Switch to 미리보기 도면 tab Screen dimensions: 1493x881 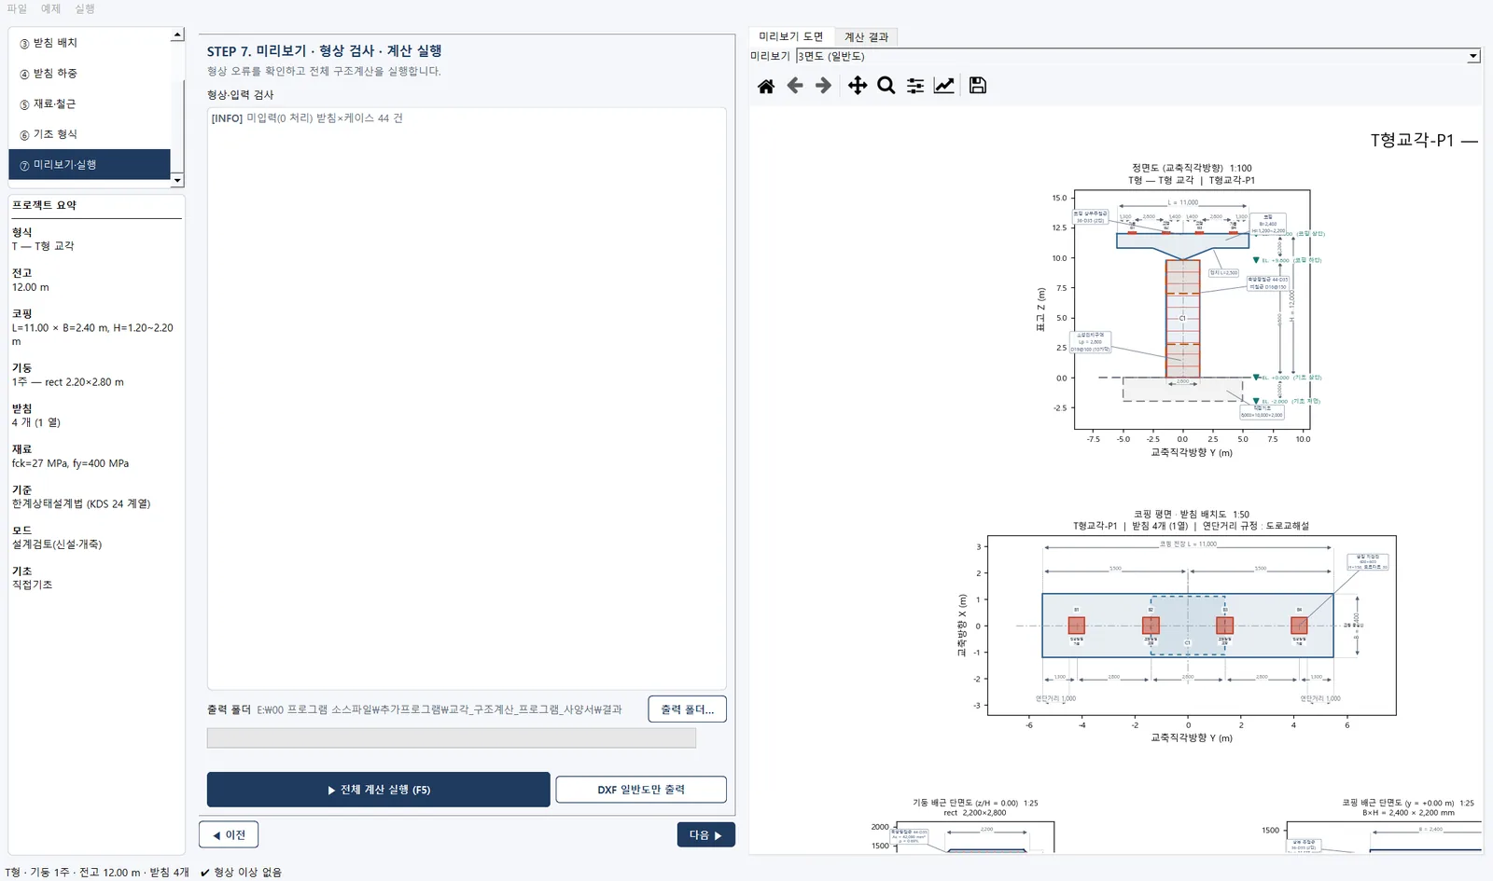tap(791, 36)
